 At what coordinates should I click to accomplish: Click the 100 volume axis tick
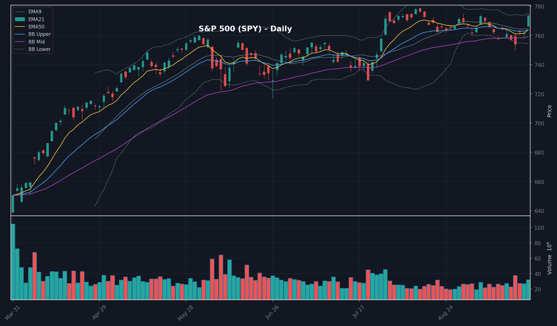(x=539, y=228)
